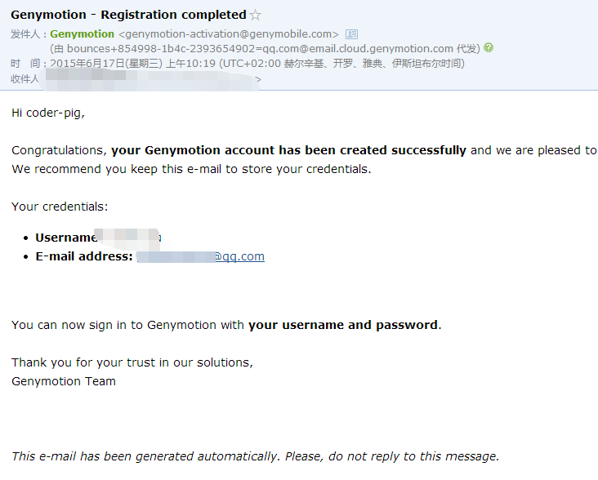Click the Genymotion Team signature
The width and height of the screenshot is (598, 480).
pyautogui.click(x=64, y=381)
